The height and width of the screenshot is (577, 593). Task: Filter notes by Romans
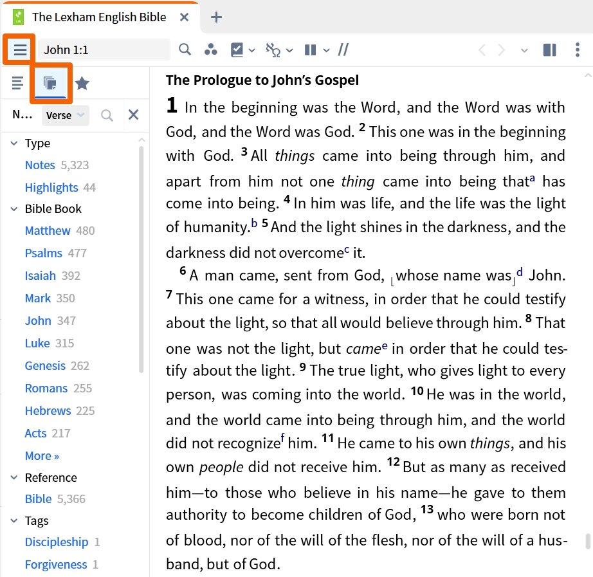point(46,388)
